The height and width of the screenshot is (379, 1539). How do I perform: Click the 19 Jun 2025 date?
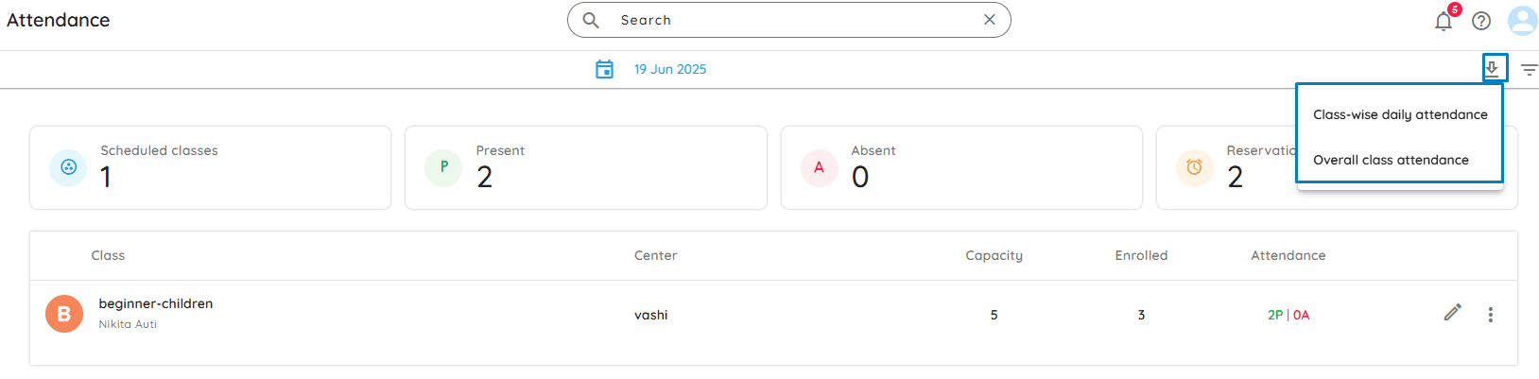670,69
